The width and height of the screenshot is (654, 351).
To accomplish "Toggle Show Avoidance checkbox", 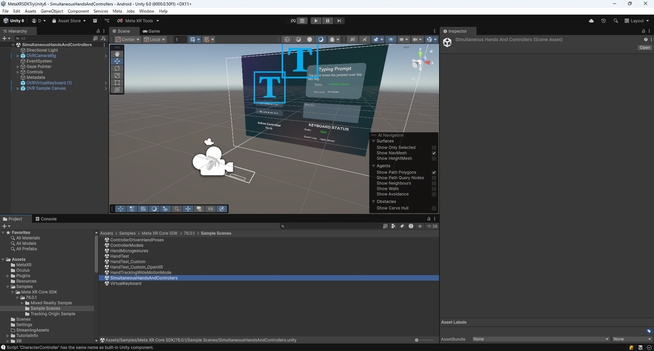I will pyautogui.click(x=434, y=194).
